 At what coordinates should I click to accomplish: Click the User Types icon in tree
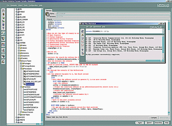pos(20,115)
